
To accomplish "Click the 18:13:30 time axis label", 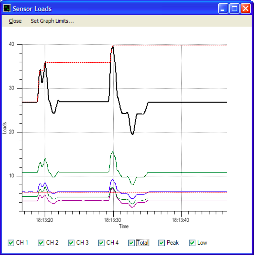I will pos(112,220).
